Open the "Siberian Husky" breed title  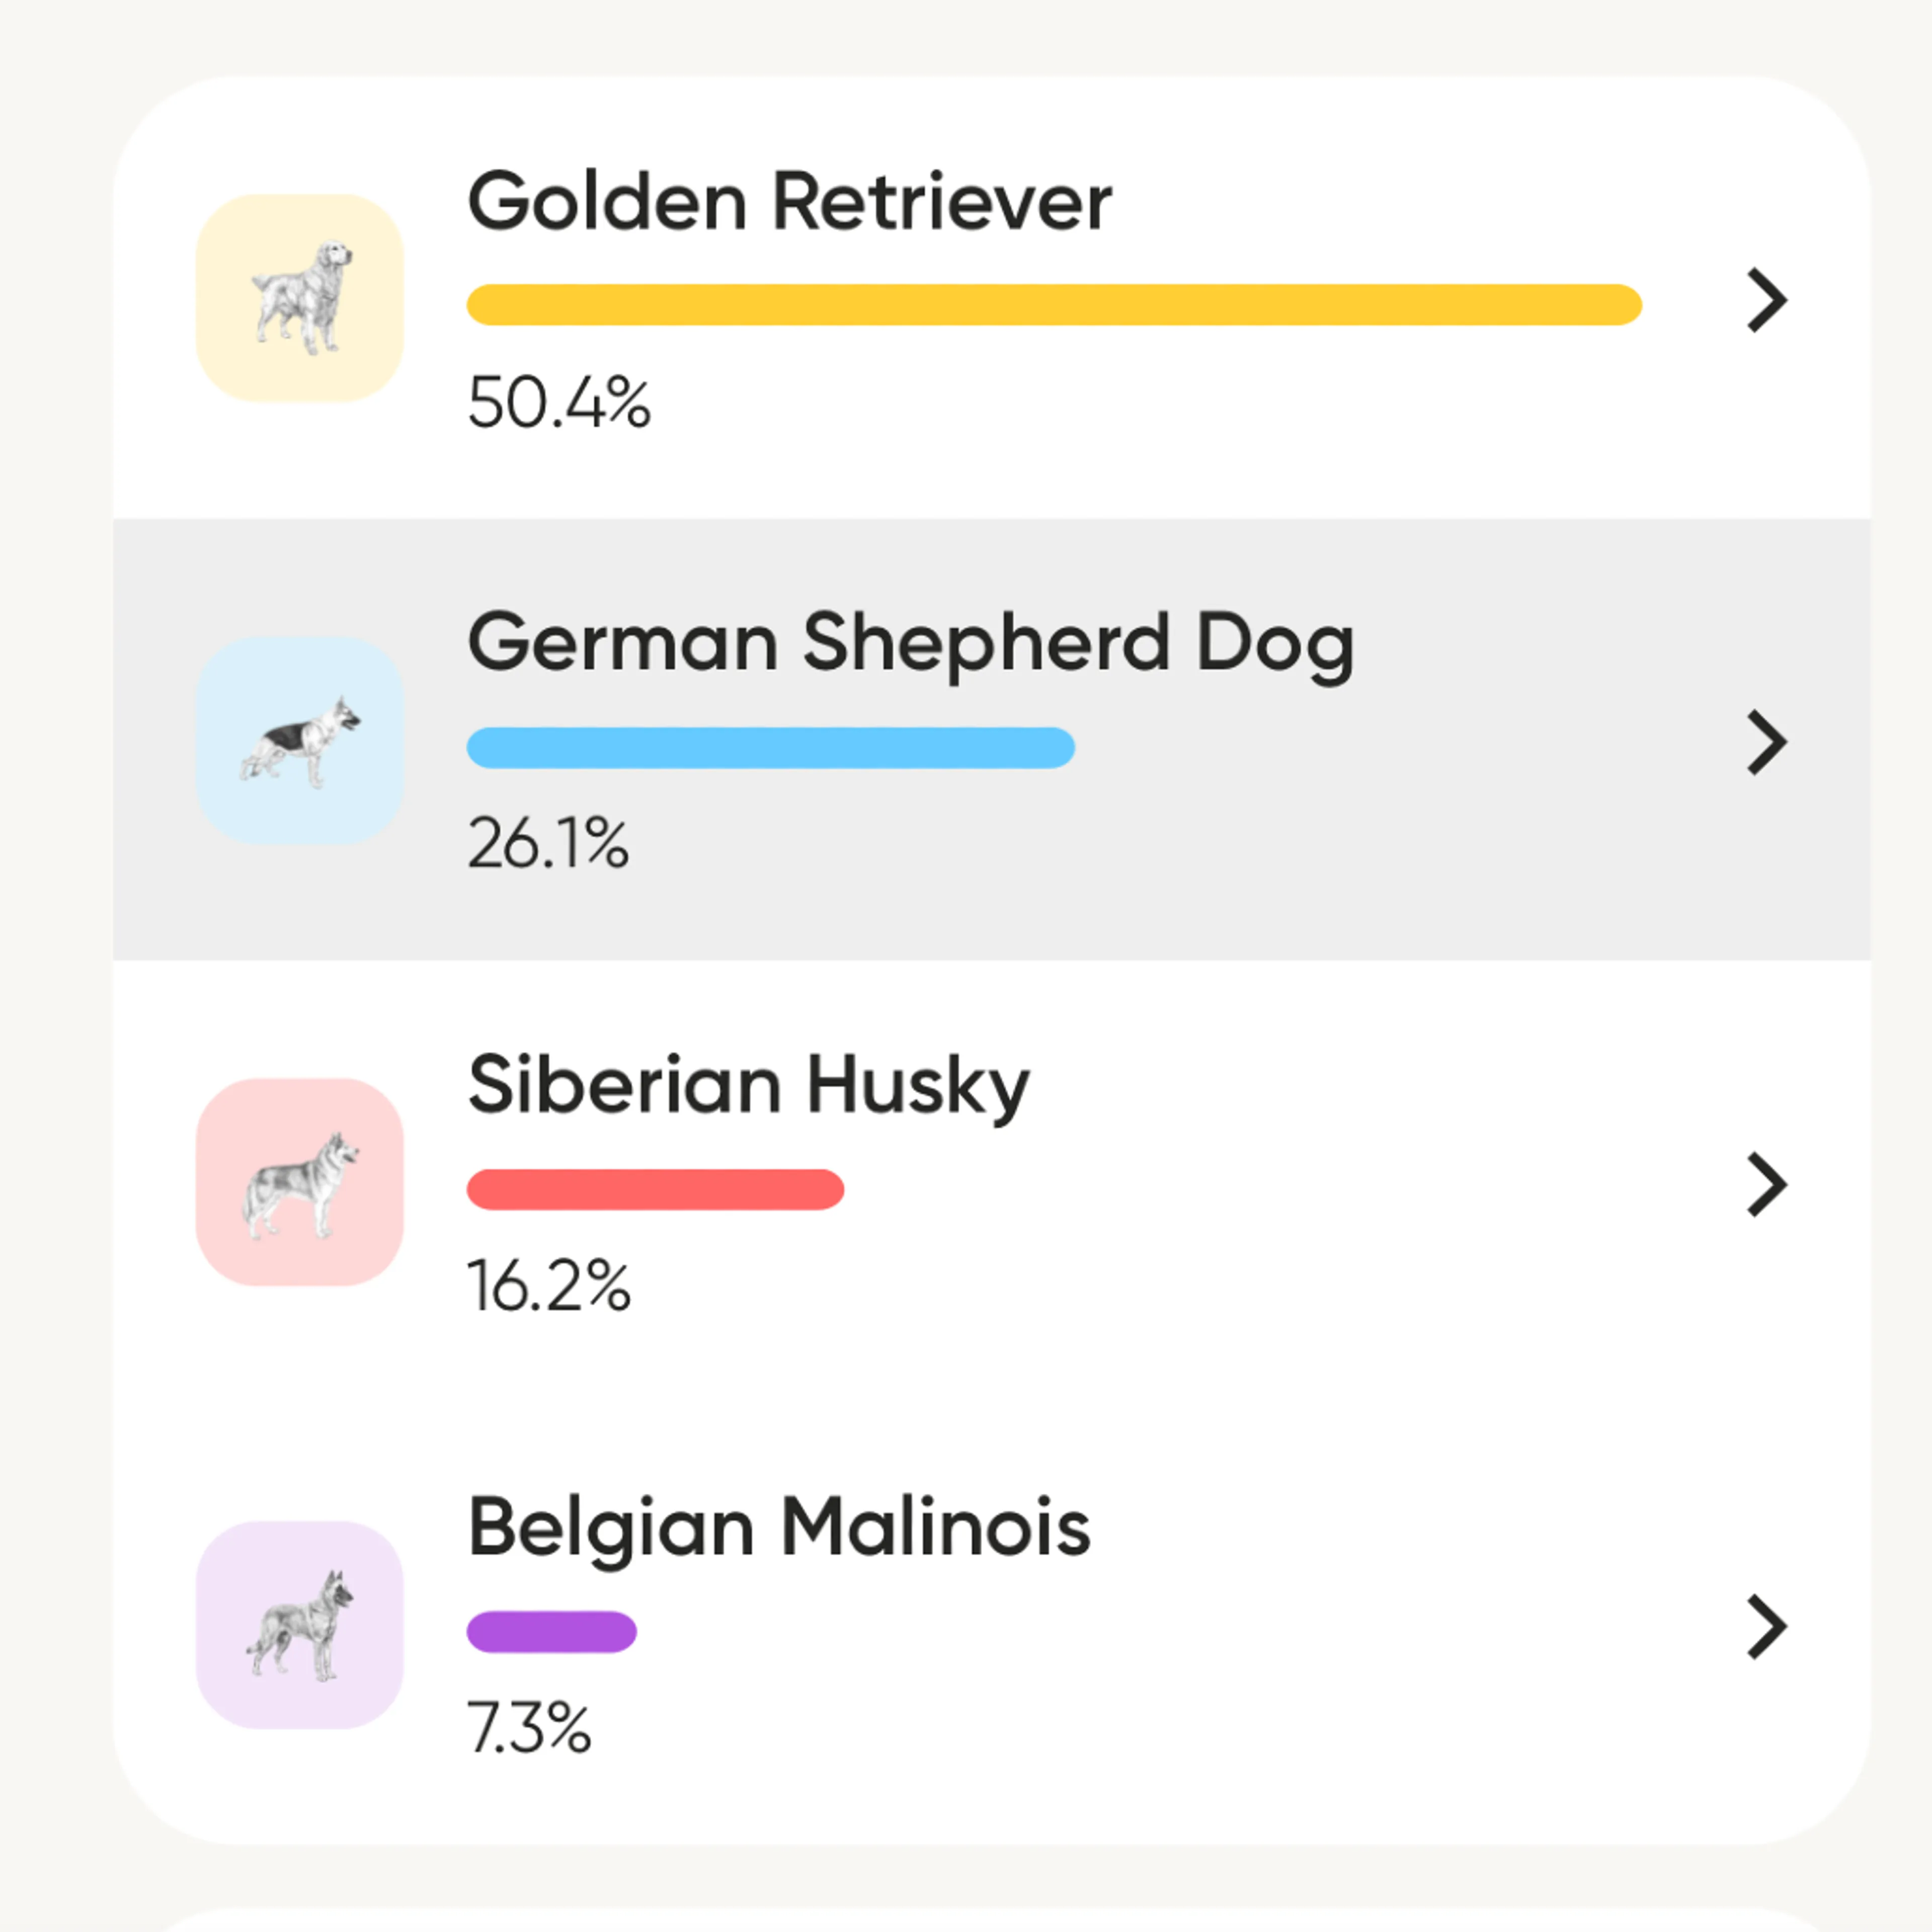click(x=748, y=1086)
